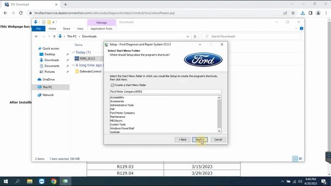Reload the Chrome page
The width and height of the screenshot is (331, 186).
(x=21, y=13)
